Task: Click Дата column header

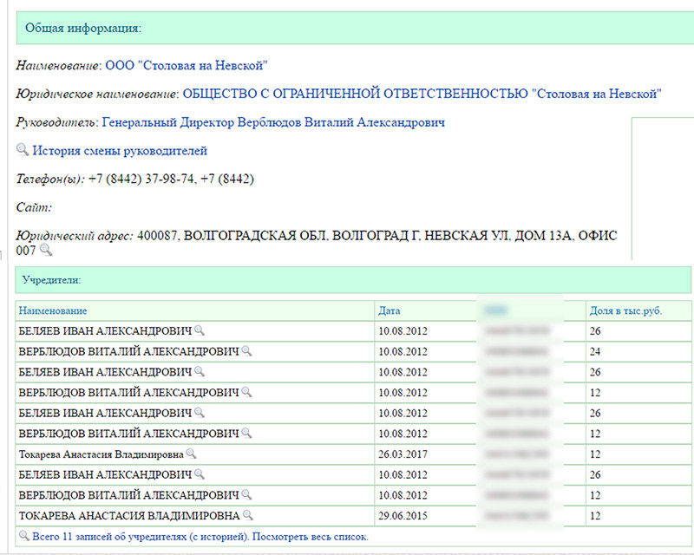Action: pyautogui.click(x=389, y=310)
